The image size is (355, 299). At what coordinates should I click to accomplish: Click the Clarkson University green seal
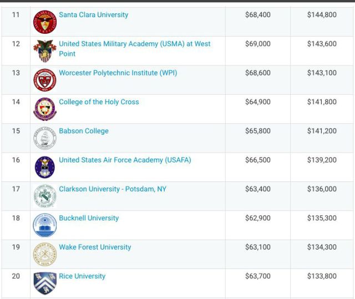click(x=45, y=196)
